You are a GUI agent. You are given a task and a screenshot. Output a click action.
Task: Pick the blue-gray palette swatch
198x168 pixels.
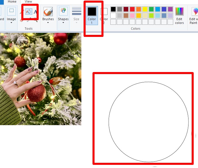[x=164, y=16]
